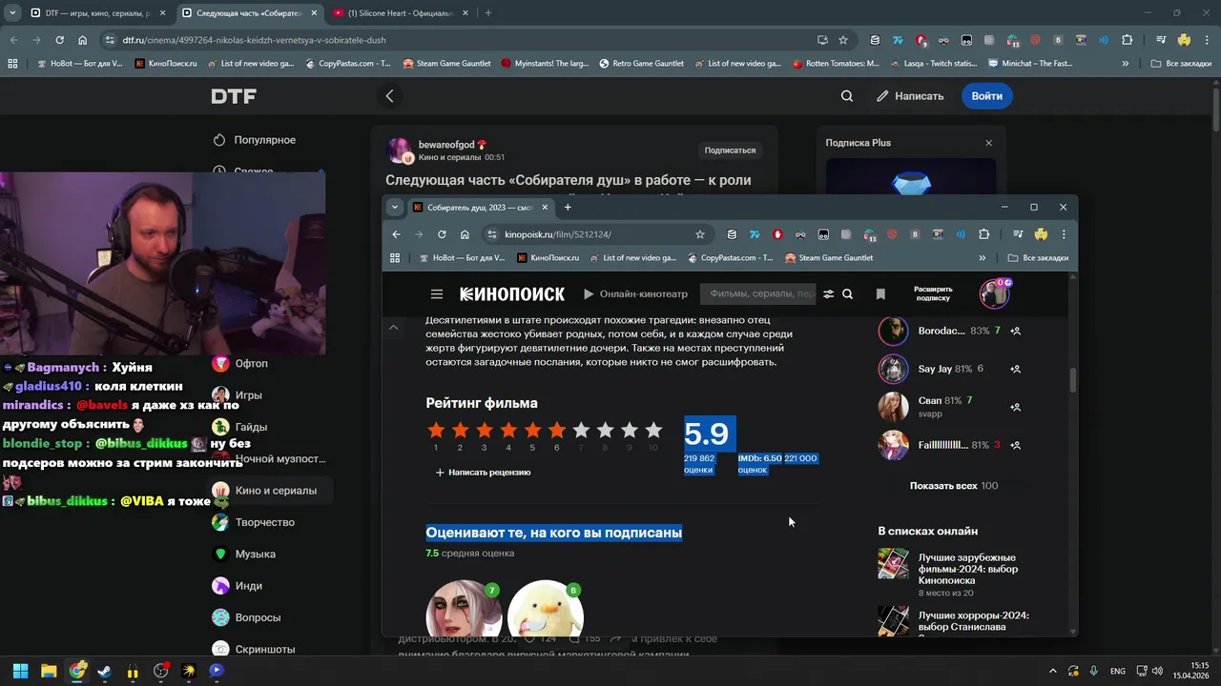Screen dimensions: 1221x686
Task: Open Rotten Tomatoes bookmark in DTF window
Action: pos(834,63)
